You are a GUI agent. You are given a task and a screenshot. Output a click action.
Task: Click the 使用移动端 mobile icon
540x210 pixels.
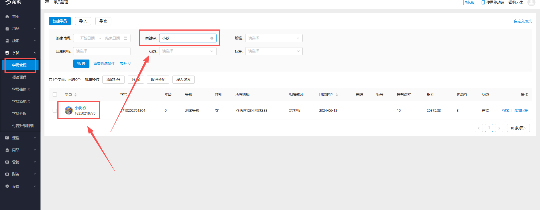pyautogui.click(x=483, y=3)
